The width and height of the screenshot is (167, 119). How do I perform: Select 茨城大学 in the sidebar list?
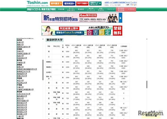20,51
